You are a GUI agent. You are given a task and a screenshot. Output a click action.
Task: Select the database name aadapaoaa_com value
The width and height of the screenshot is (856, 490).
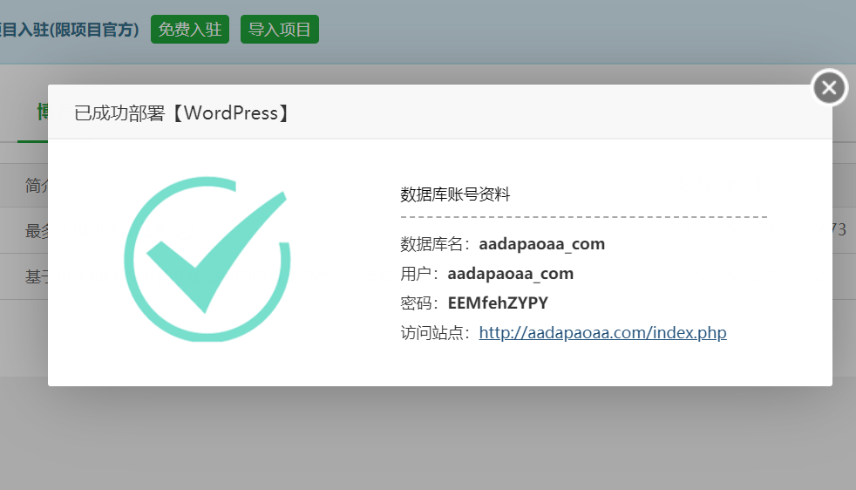point(541,243)
